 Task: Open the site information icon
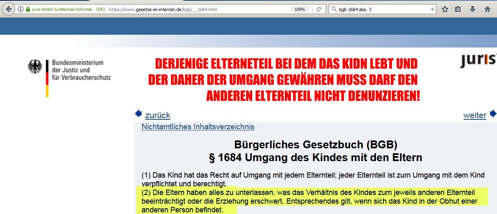(20, 9)
